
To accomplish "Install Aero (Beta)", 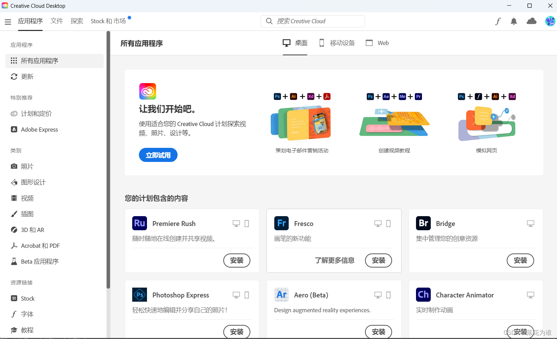I will (x=378, y=332).
